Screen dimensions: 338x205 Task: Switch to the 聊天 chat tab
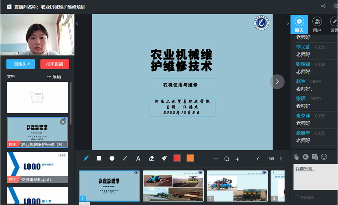(x=299, y=24)
